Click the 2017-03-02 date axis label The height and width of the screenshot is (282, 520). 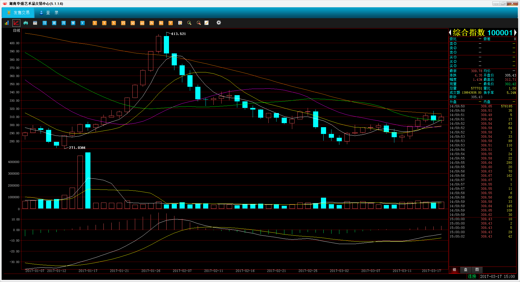coord(339,271)
